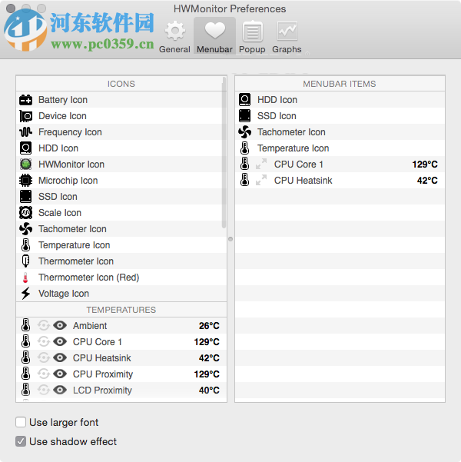The image size is (461, 462).
Task: Toggle the eye visibility for CPU Core 1
Action: click(60, 342)
